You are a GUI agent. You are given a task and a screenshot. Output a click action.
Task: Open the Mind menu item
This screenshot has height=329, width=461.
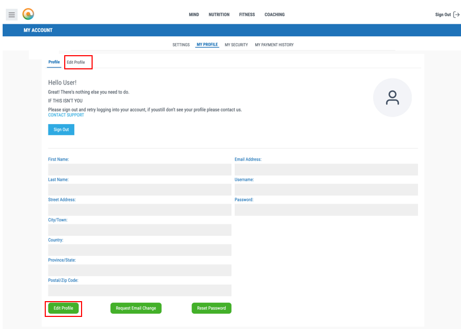tap(194, 15)
